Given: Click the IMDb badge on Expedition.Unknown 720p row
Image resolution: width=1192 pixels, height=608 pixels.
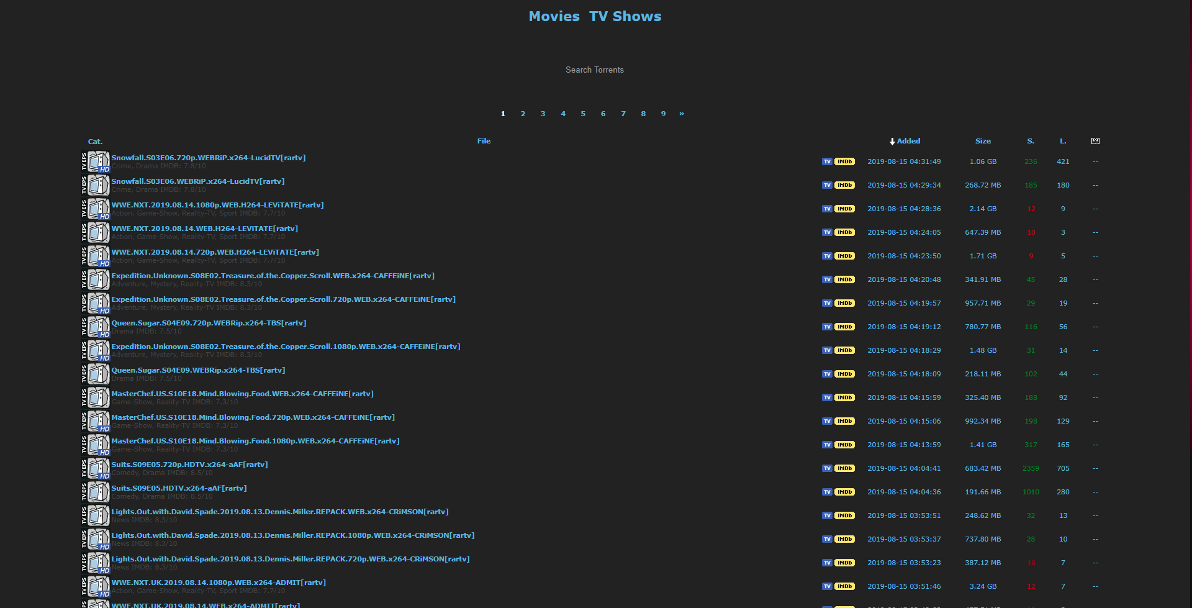Looking at the screenshot, I should pyautogui.click(x=844, y=303).
